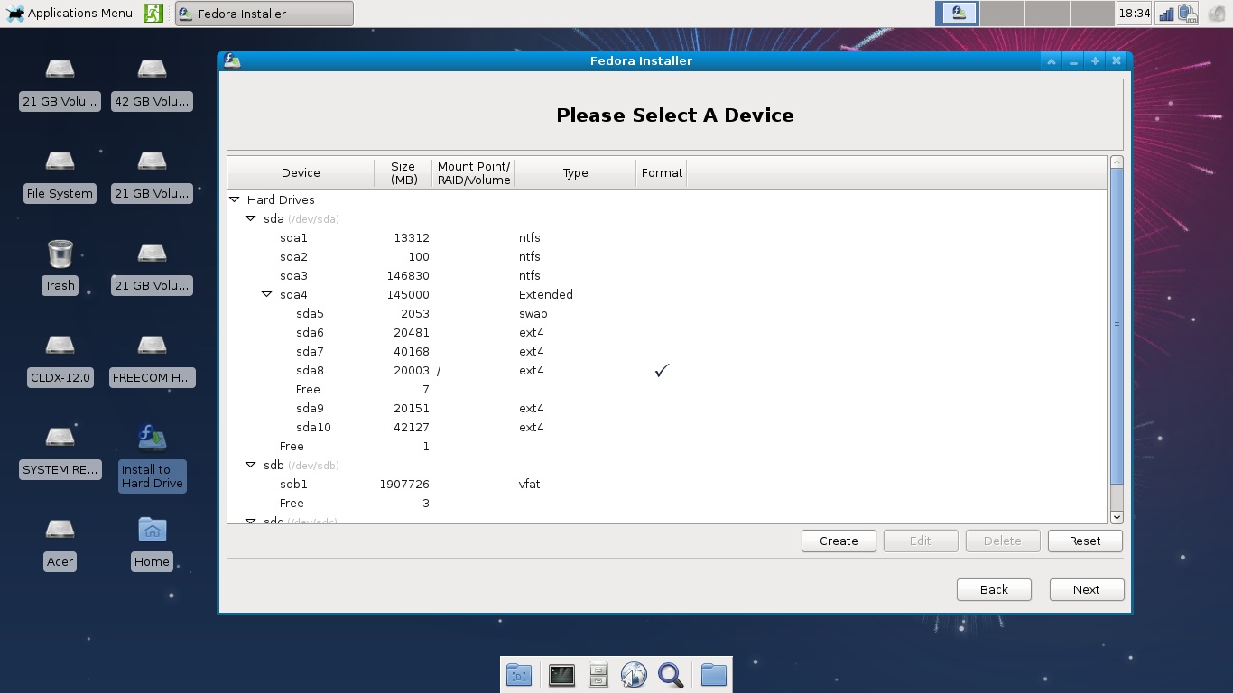
Task: Click the panel clock showing 18:34
Action: click(x=1134, y=13)
